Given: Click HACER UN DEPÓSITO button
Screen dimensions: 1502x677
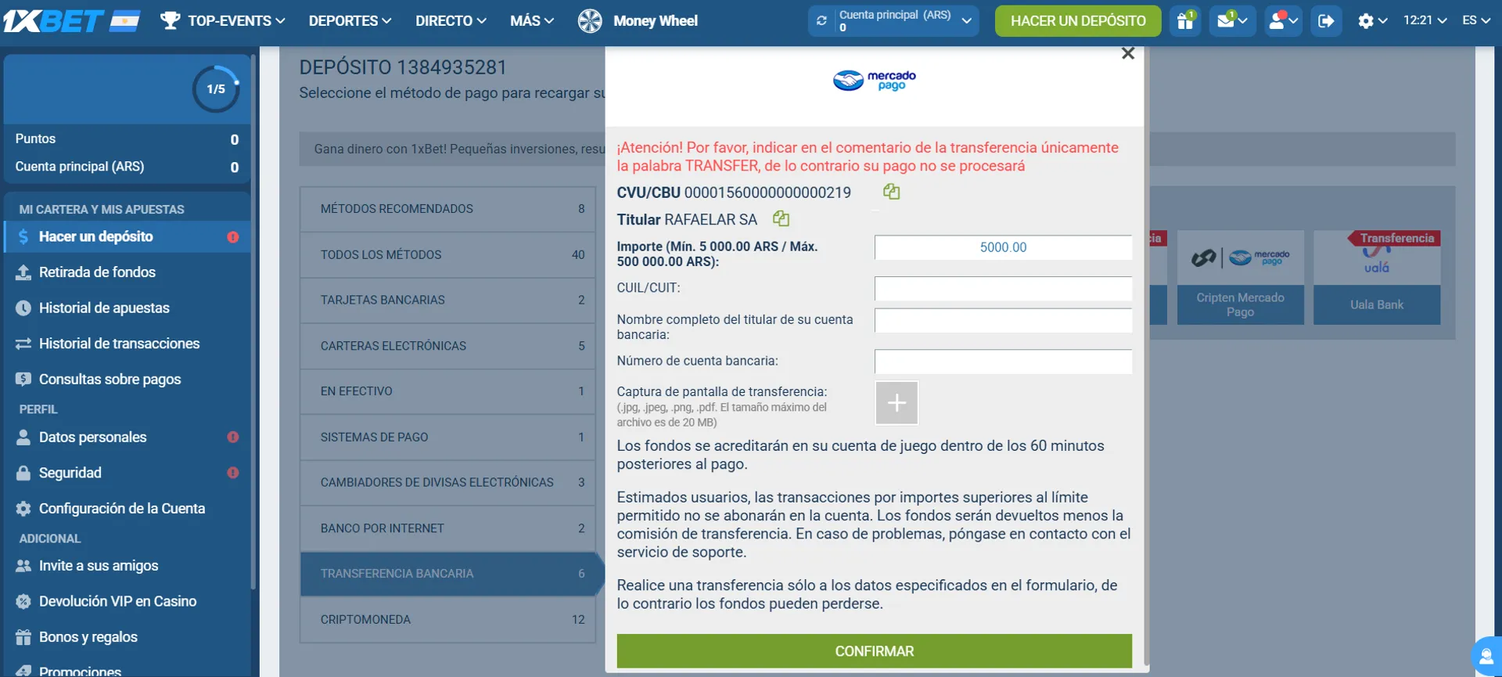Looking at the screenshot, I should (1078, 21).
